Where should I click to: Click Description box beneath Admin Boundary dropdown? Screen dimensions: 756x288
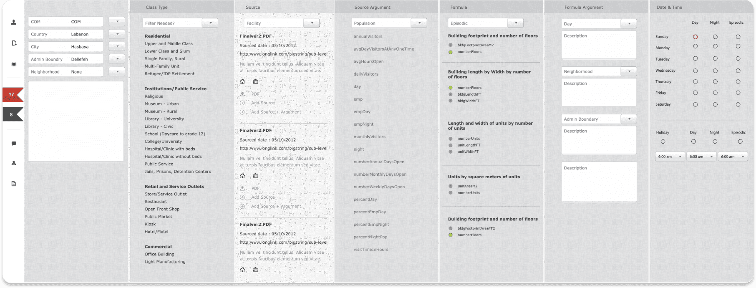point(599,140)
